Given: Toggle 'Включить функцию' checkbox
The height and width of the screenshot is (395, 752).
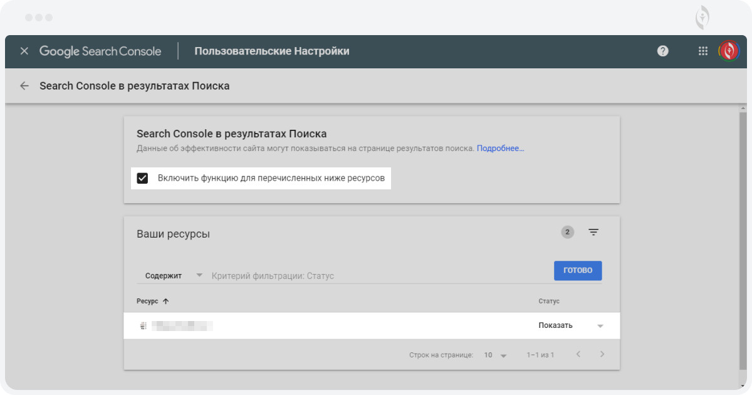Looking at the screenshot, I should 143,178.
